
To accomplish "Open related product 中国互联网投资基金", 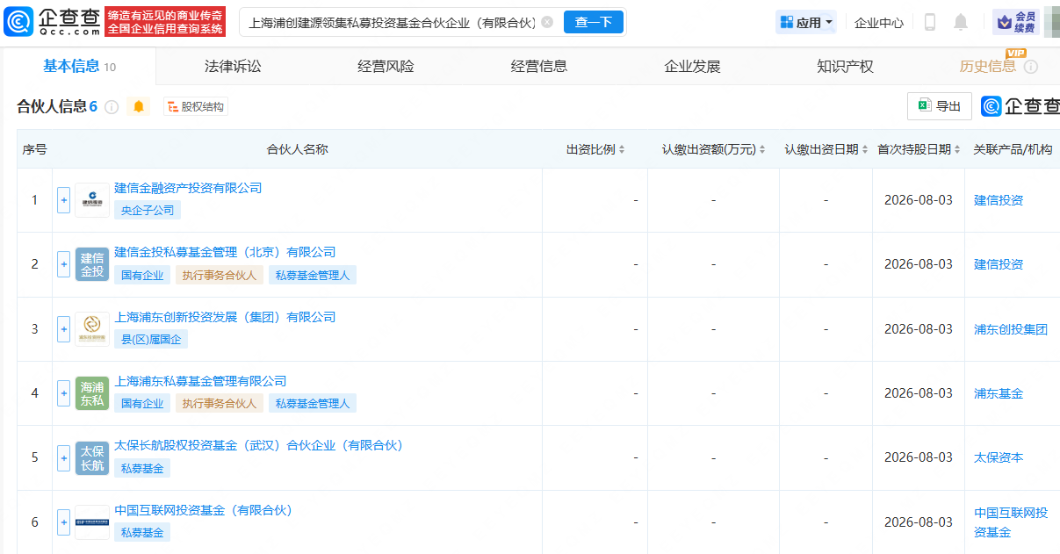I will click(1011, 522).
